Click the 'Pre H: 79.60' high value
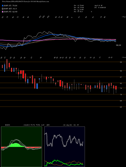The image size is (126, 167). tap(79, 8)
